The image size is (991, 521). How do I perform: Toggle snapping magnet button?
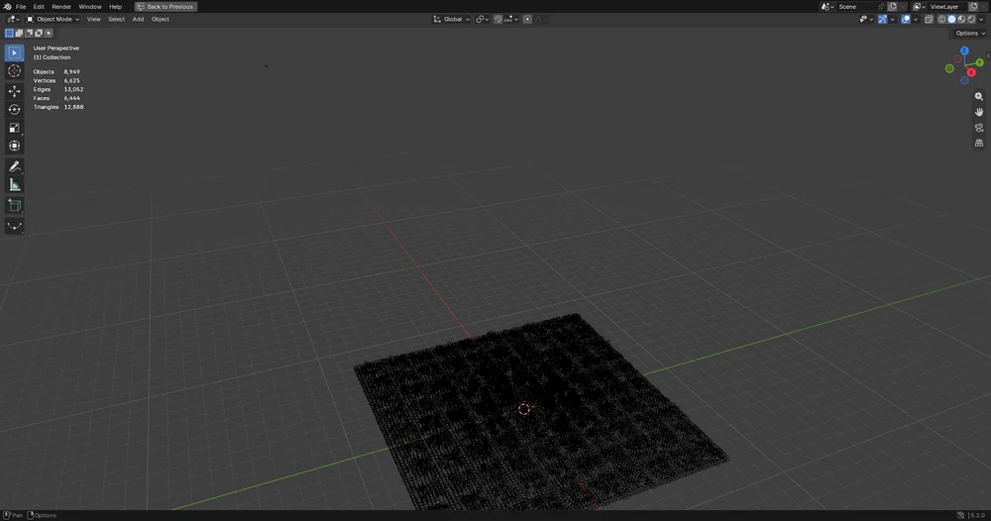(x=498, y=19)
